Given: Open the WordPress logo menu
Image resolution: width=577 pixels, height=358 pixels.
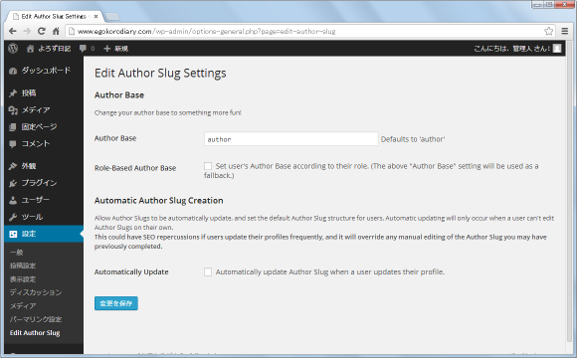Looking at the screenshot, I should [13, 48].
